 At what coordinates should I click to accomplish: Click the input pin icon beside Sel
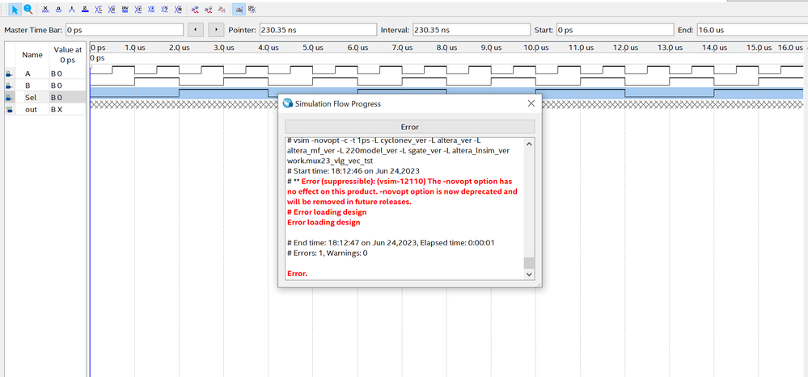coord(9,97)
